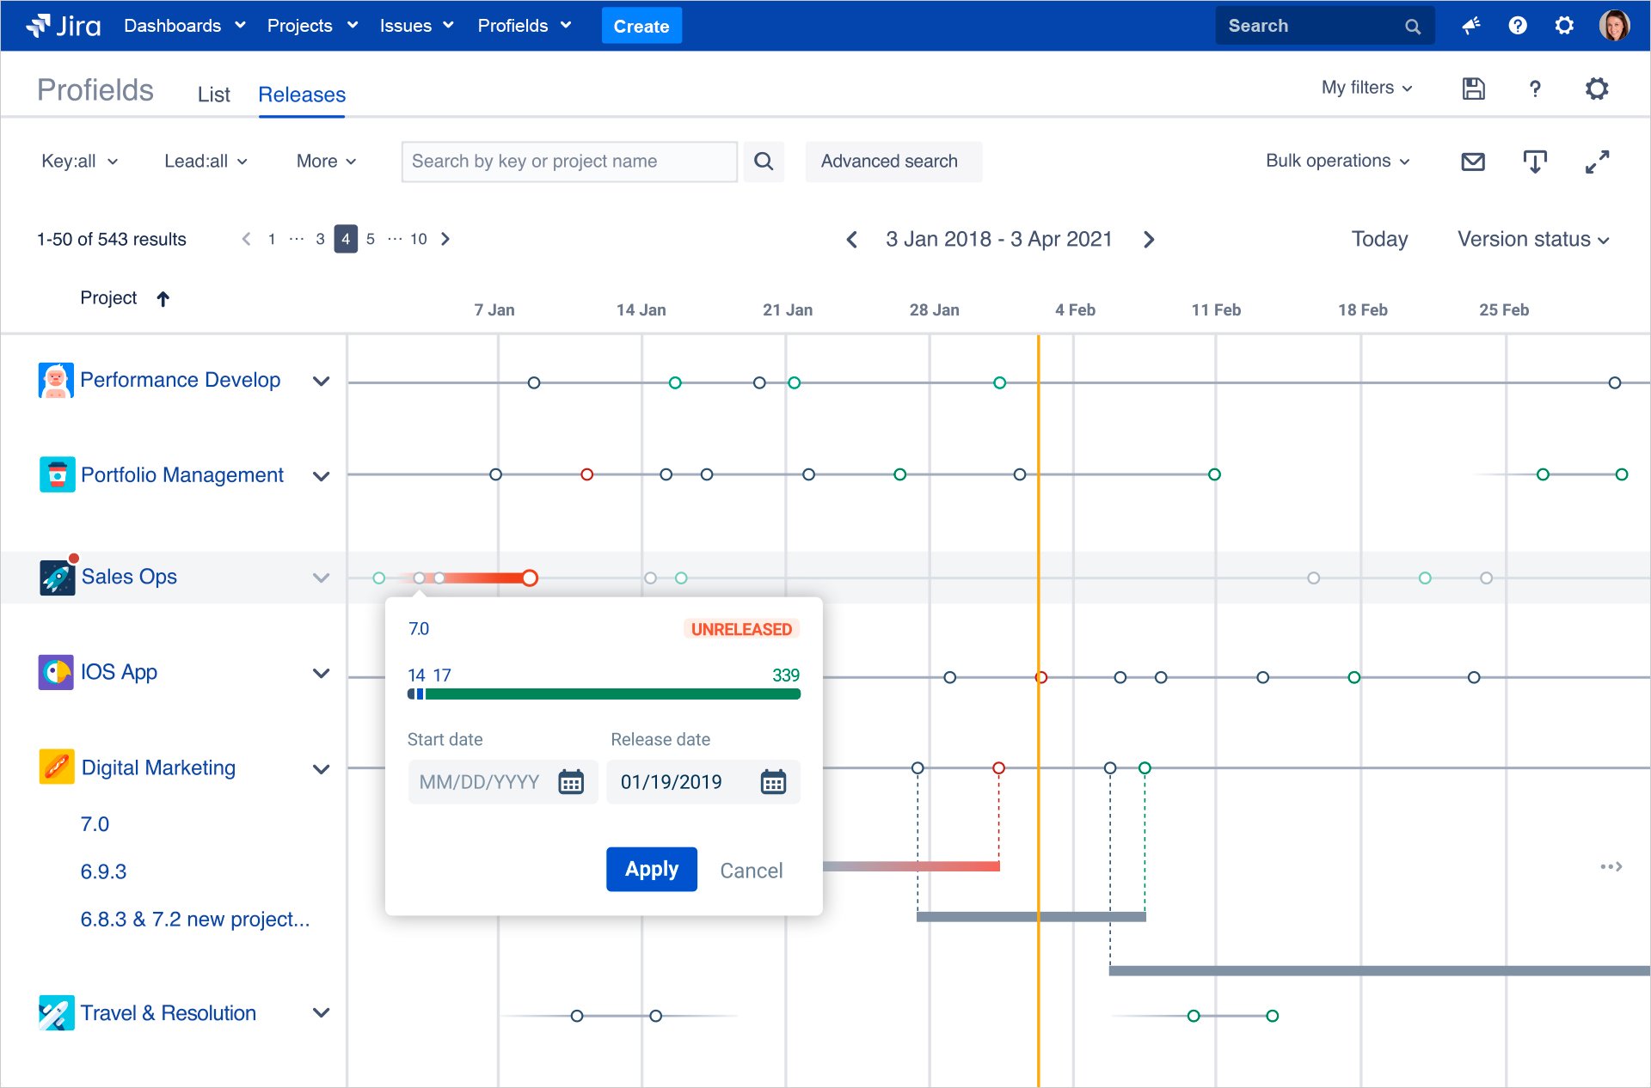Open Profields help with the question mark icon
The image size is (1651, 1088).
click(1534, 89)
